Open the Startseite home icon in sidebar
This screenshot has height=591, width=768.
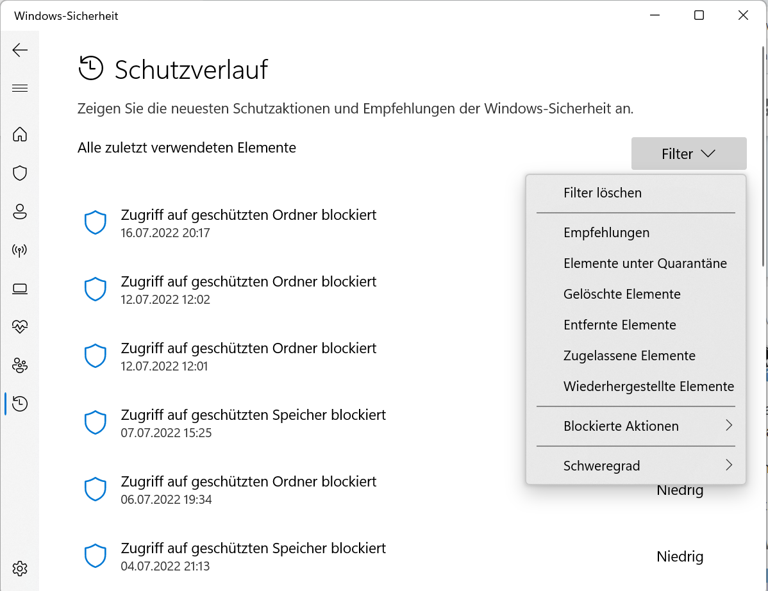click(x=20, y=135)
